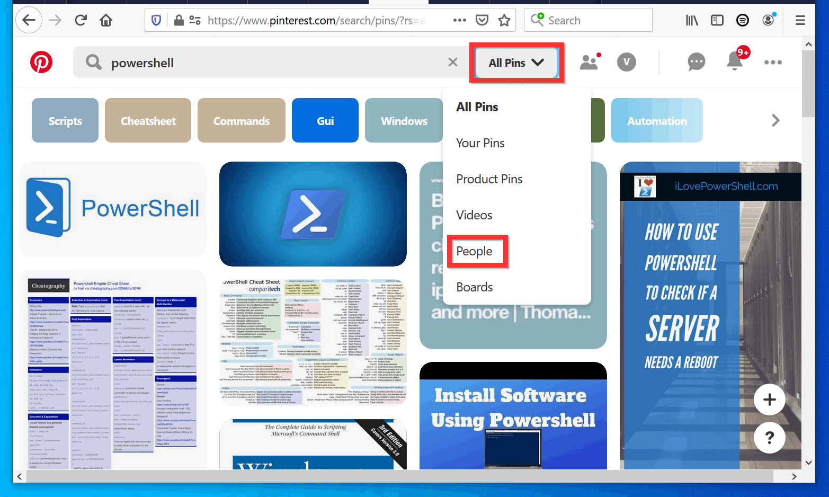829x497 pixels.
Task: Open the notifications bell showing 9+
Action: [734, 62]
